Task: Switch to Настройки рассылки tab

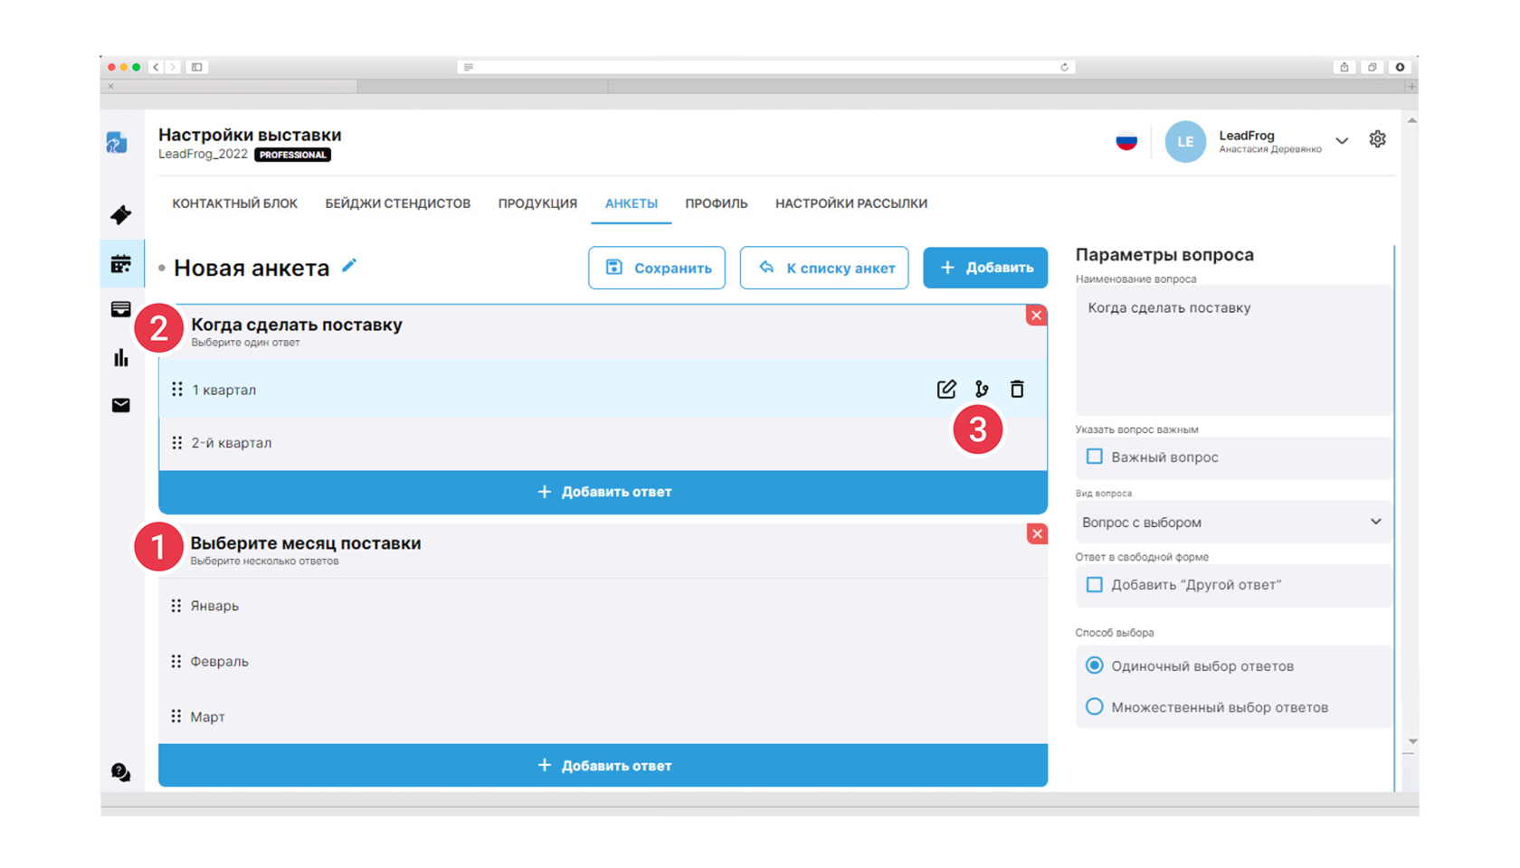Action: coord(851,203)
